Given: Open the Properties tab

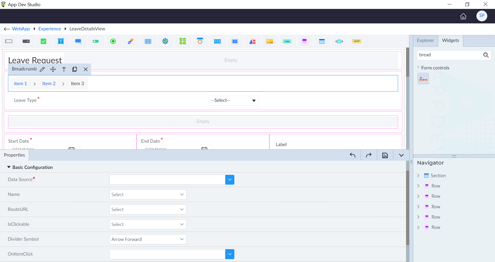Looking at the screenshot, I should (x=14, y=155).
